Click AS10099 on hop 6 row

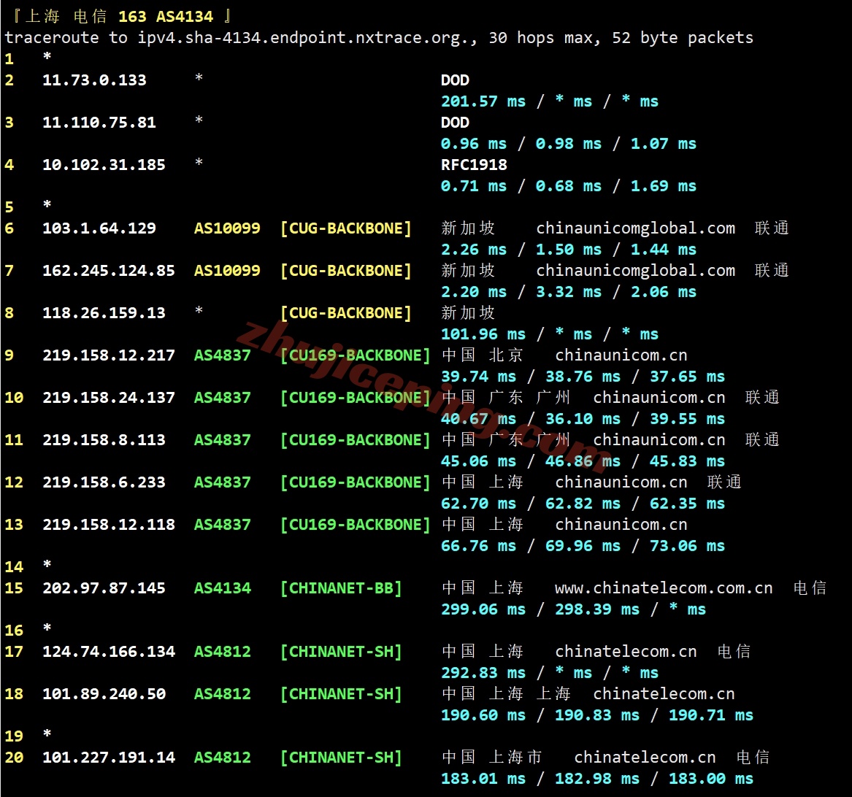227,228
